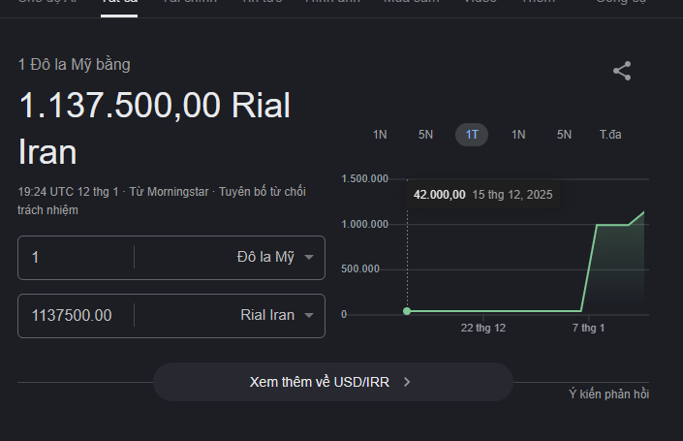Click the 19:24 UTC 12 thg 1 timestamp
683x441 pixels.
coord(69,192)
